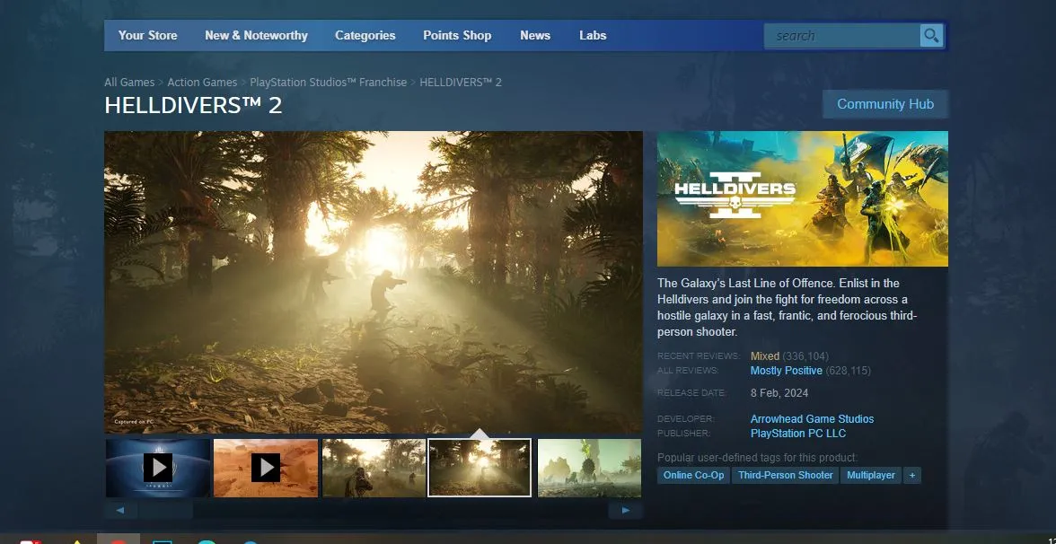1056x544 pixels.
Task: Click the Community Hub button
Action: coord(884,104)
